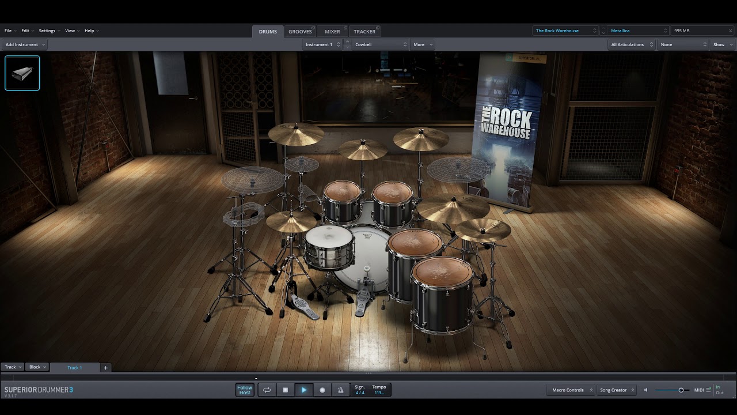Select the Track 1 tab
Viewport: 737px width, 415px height.
tap(75, 367)
